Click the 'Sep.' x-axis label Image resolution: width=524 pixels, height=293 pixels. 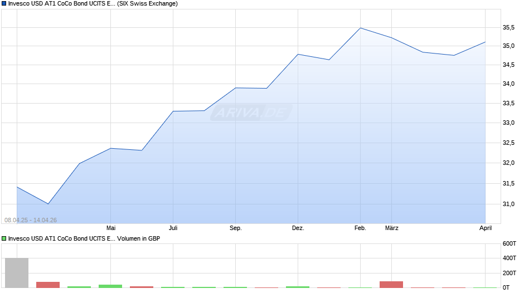click(236, 228)
